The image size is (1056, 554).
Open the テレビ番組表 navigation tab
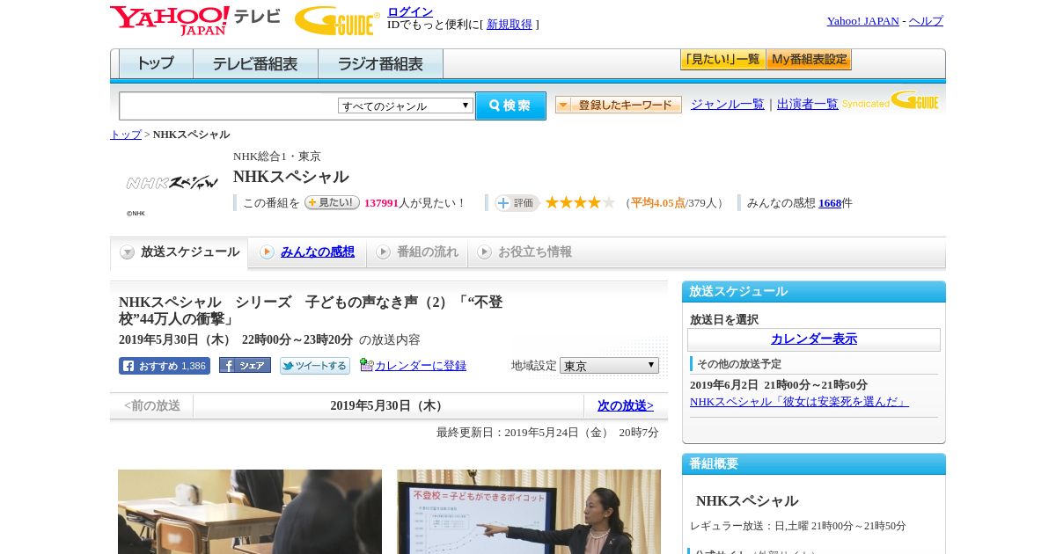pyautogui.click(x=256, y=64)
